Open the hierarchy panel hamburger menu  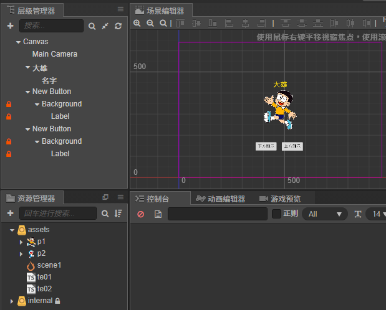(x=120, y=9)
